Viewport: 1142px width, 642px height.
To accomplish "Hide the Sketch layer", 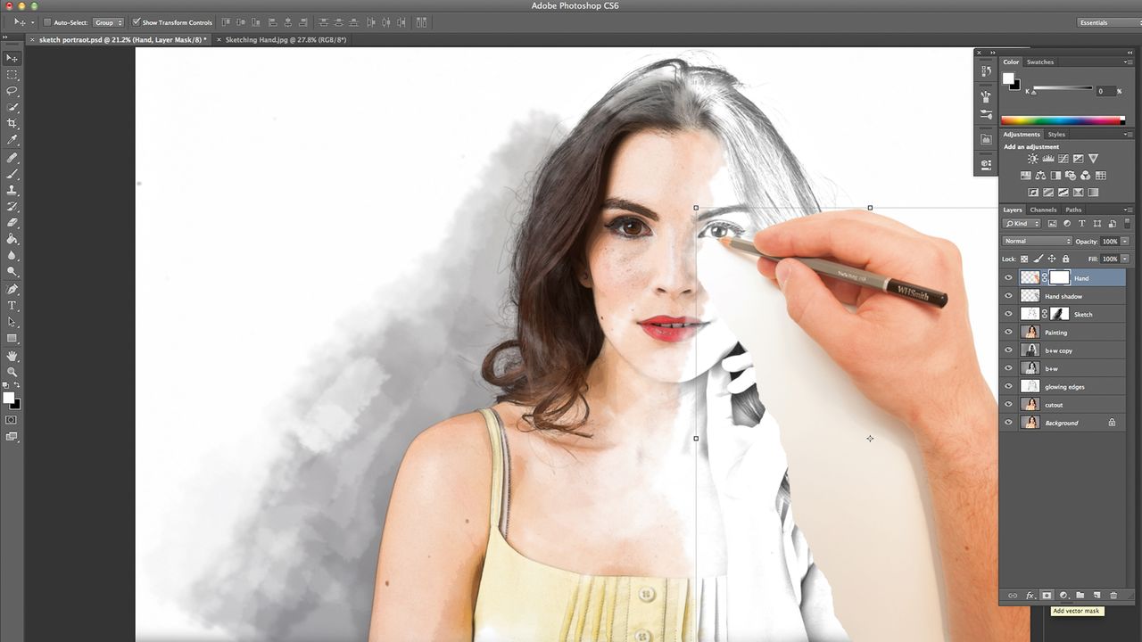I will coord(1008,314).
